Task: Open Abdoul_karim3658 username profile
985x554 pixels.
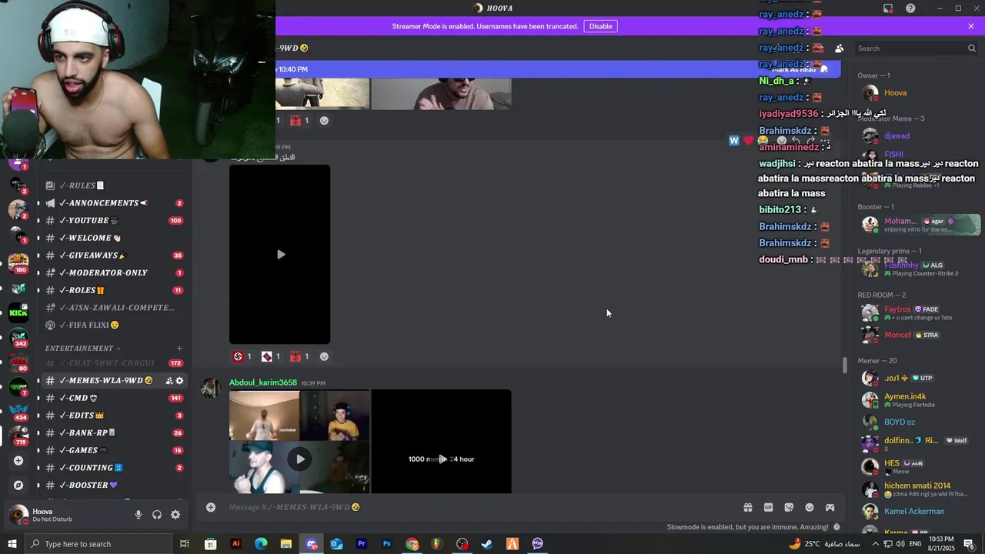Action: (x=262, y=382)
